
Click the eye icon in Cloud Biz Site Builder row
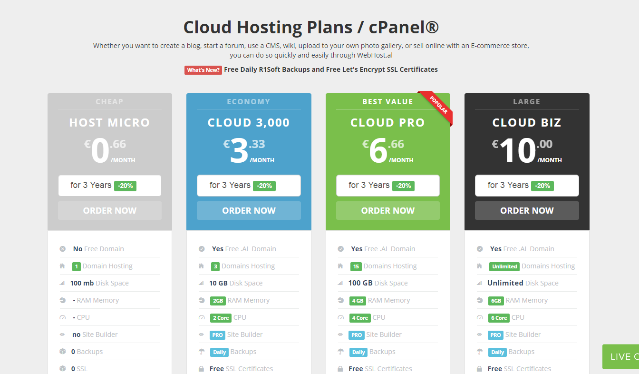tap(480, 335)
